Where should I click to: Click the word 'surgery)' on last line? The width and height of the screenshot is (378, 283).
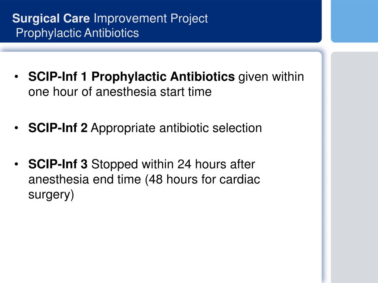click(51, 195)
